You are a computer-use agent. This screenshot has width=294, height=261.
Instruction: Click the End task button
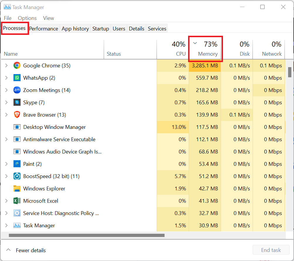pyautogui.click(x=271, y=250)
